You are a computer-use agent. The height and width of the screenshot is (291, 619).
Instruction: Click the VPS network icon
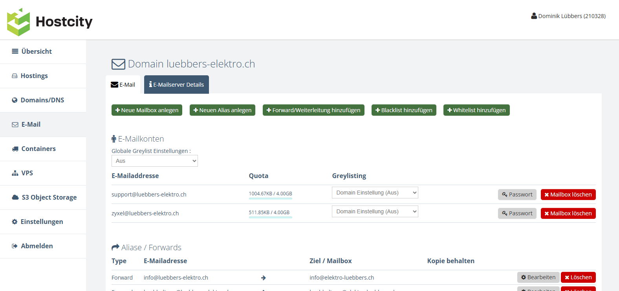tap(15, 173)
